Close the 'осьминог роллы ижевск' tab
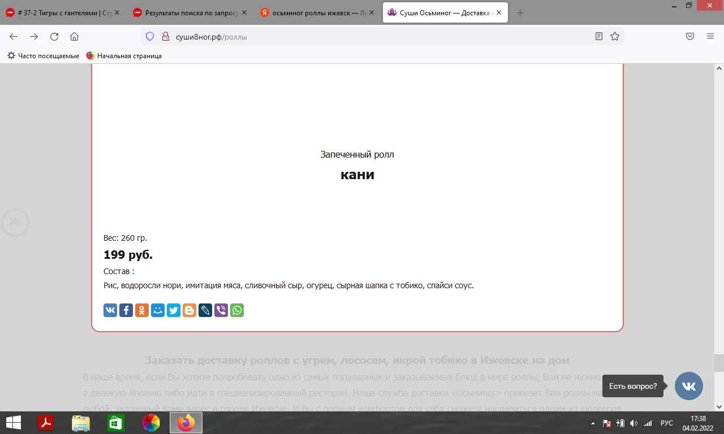The width and height of the screenshot is (724, 434). click(372, 12)
